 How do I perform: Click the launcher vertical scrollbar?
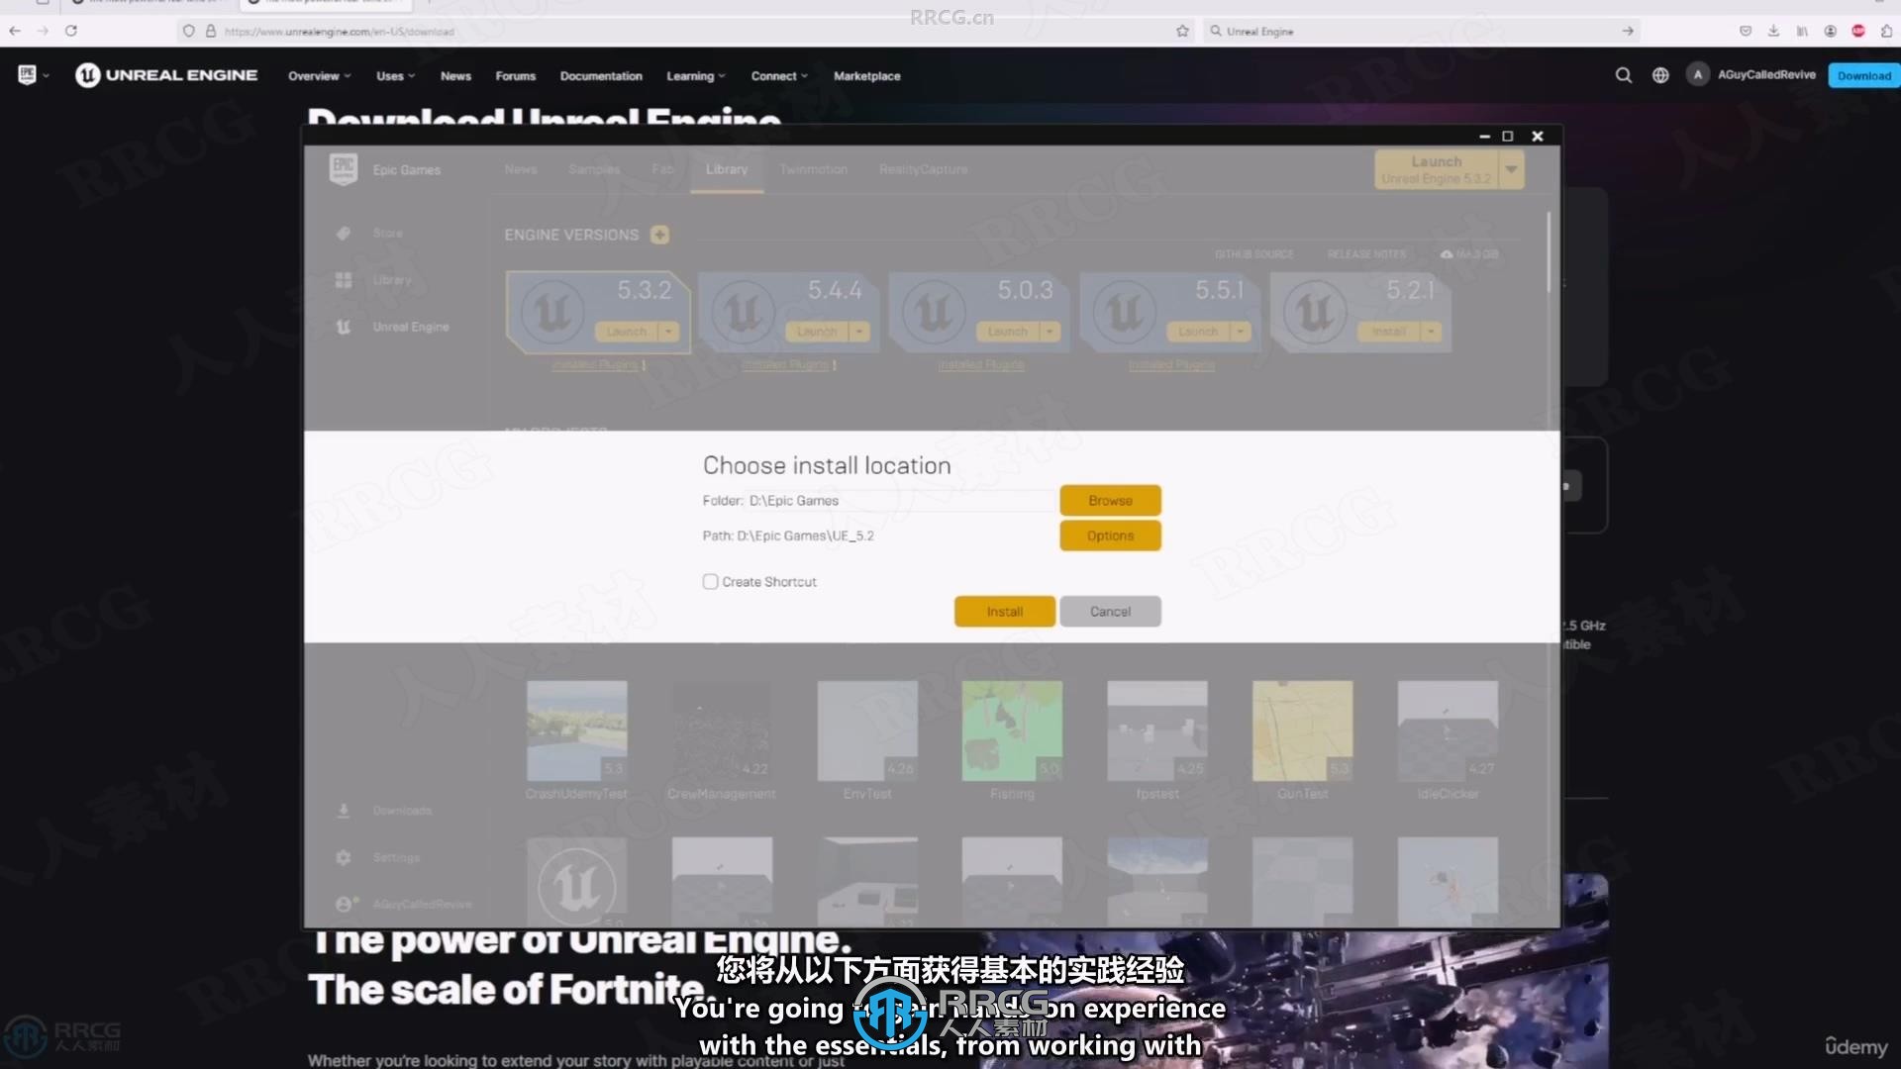pos(1550,252)
